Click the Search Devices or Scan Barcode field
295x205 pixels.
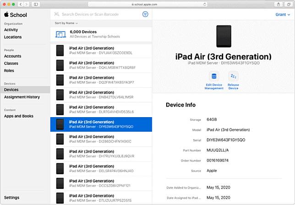point(90,14)
